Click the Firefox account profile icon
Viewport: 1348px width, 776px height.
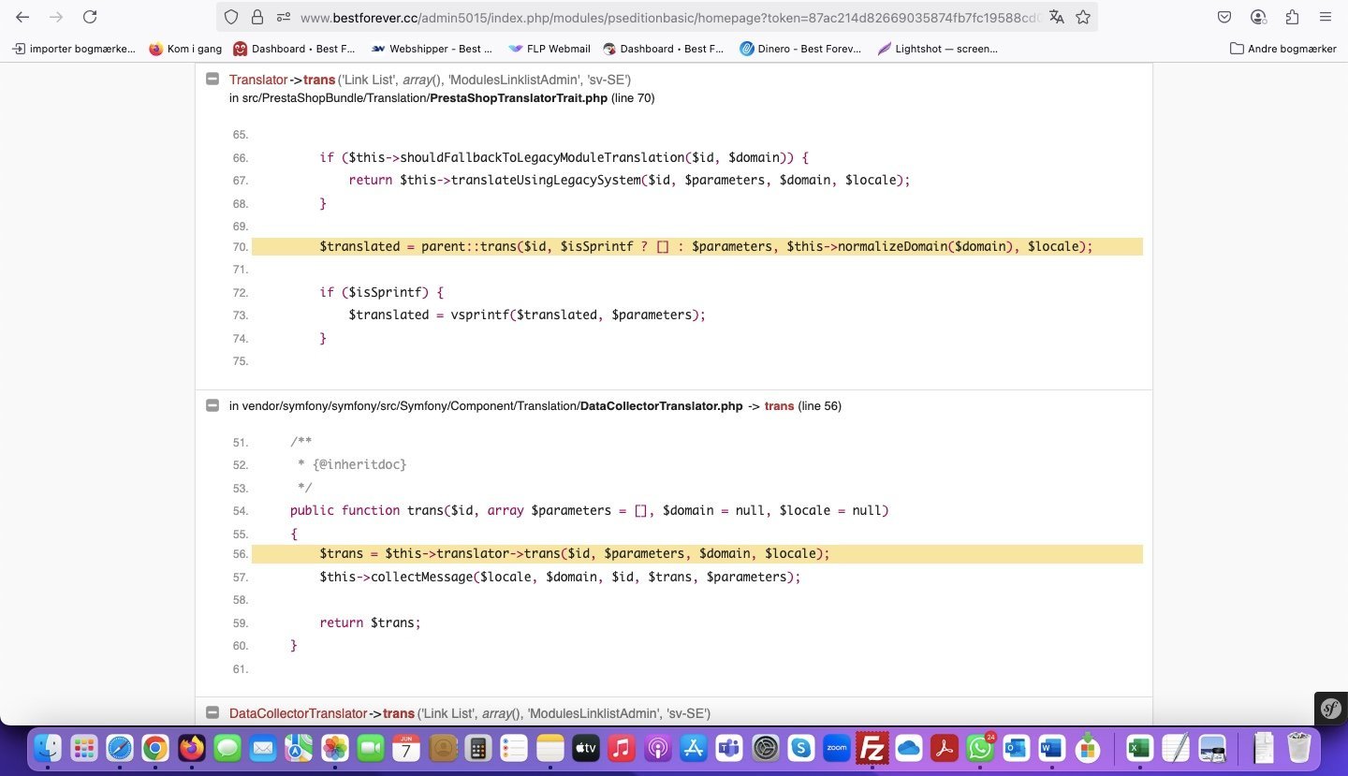[1258, 17]
